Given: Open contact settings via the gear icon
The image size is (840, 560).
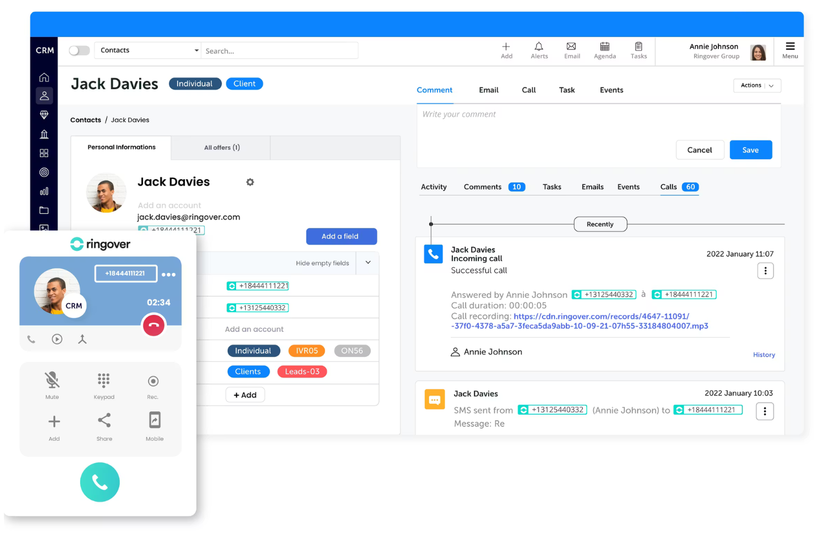Looking at the screenshot, I should coord(250,182).
